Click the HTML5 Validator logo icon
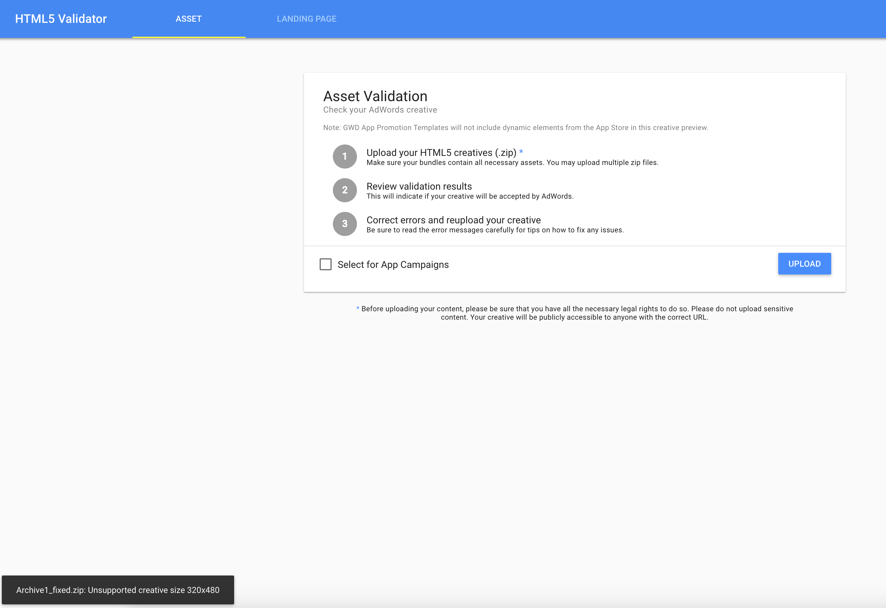Image resolution: width=886 pixels, height=608 pixels. (x=60, y=18)
